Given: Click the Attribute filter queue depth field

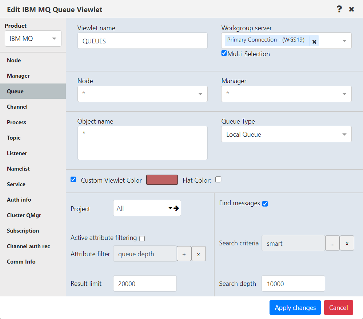Looking at the screenshot, I should pyautogui.click(x=145, y=254).
